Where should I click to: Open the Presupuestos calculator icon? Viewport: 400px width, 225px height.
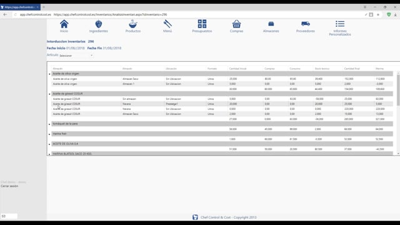click(202, 24)
